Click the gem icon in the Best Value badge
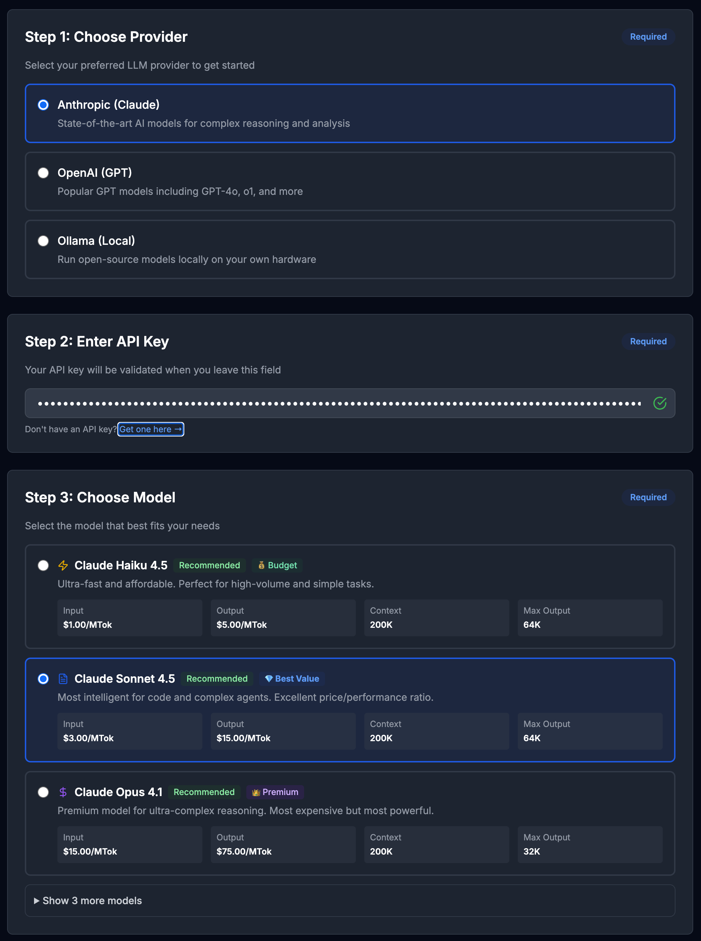The height and width of the screenshot is (941, 701). [269, 678]
